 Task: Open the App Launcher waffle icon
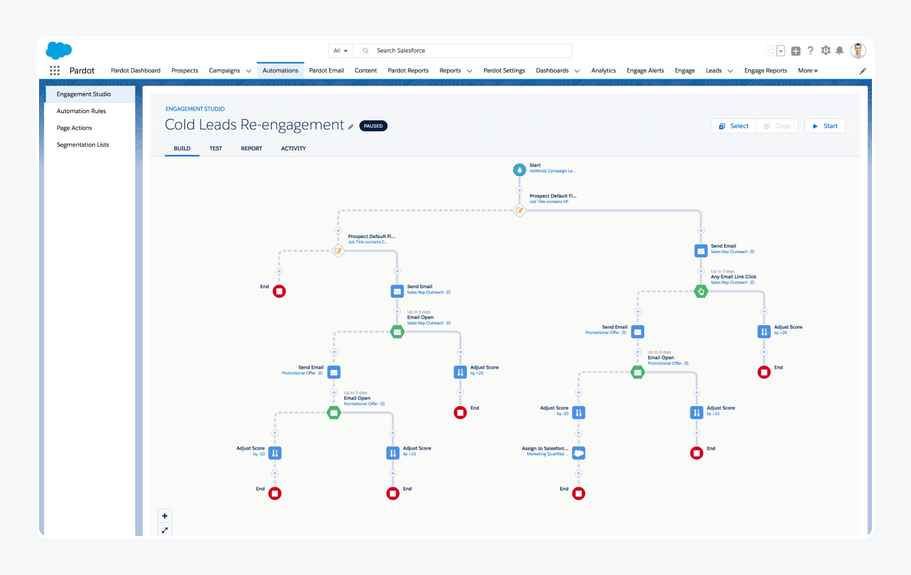coord(55,70)
